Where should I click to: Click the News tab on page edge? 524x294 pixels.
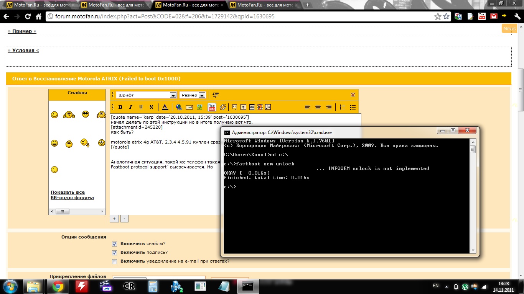(x=509, y=29)
